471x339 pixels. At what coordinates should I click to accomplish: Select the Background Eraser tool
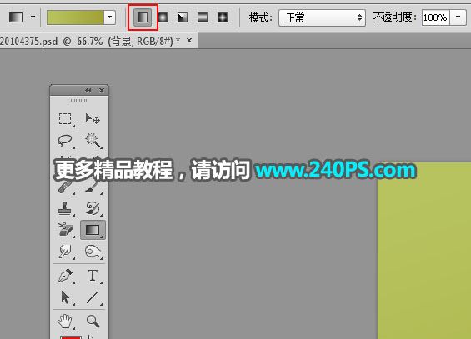(x=65, y=230)
